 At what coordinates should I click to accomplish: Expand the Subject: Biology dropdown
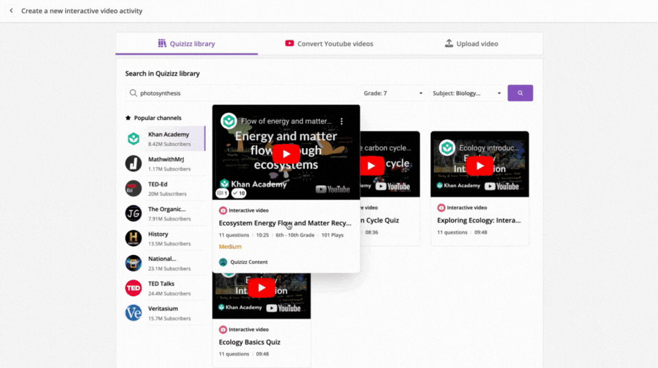pyautogui.click(x=467, y=93)
